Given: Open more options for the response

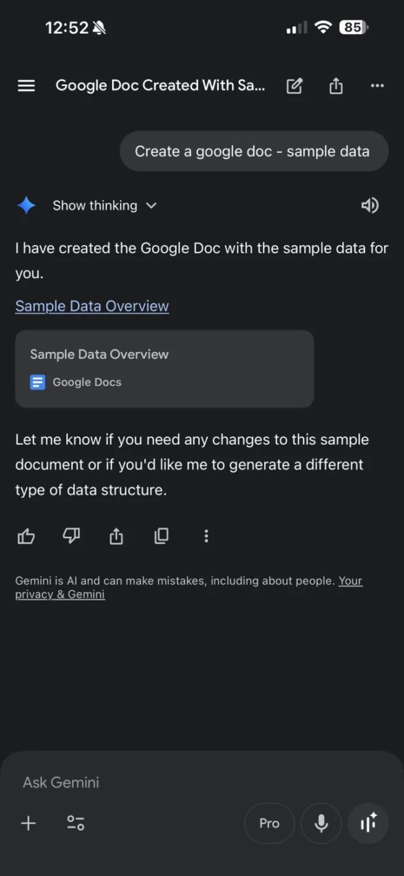Looking at the screenshot, I should click(x=206, y=536).
